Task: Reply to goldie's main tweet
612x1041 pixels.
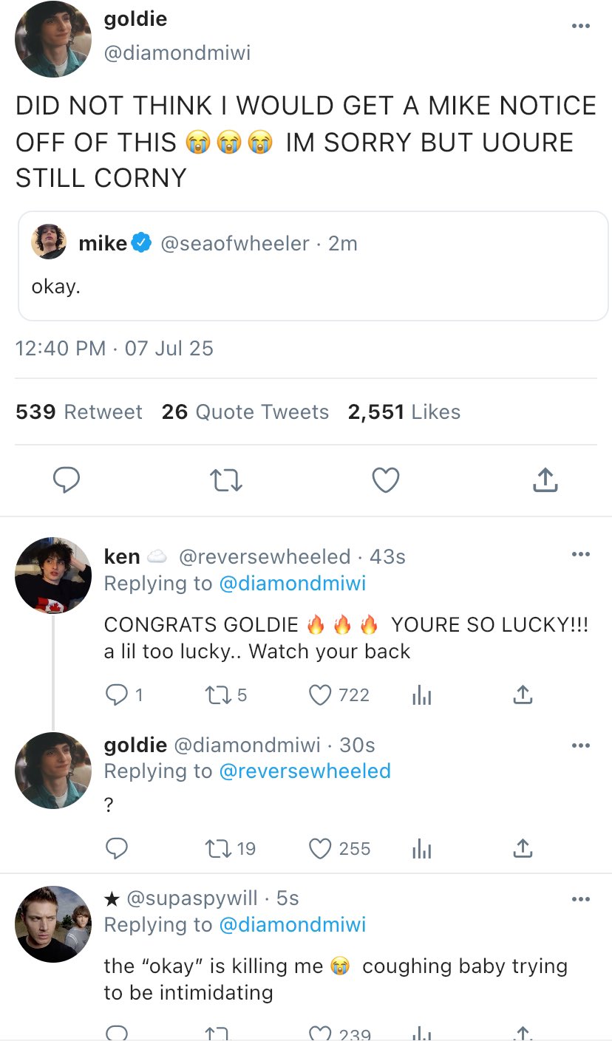Action: point(67,480)
